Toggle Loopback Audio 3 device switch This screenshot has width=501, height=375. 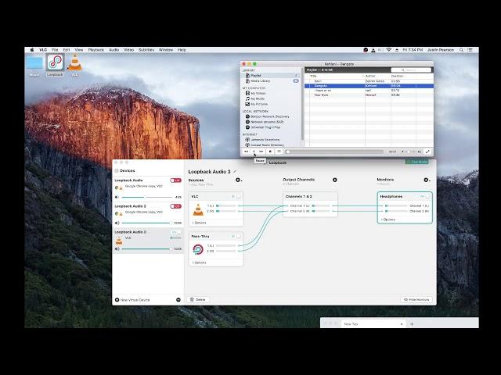(x=175, y=232)
